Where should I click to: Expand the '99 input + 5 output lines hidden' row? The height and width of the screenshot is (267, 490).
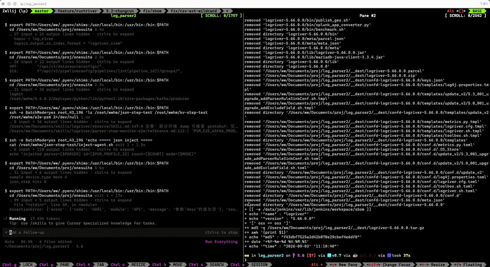coord(70,200)
